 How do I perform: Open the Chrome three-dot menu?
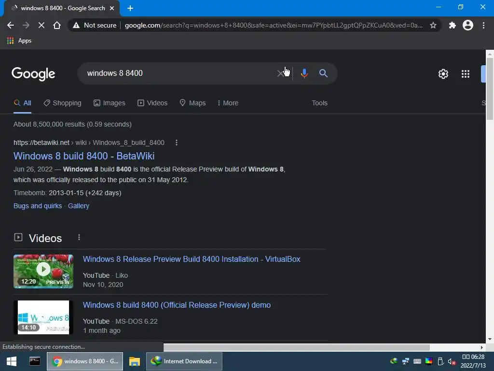(x=483, y=25)
